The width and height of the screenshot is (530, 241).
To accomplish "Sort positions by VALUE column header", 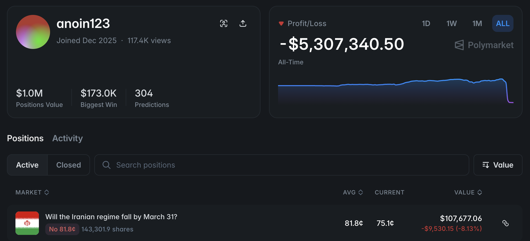I will (468, 192).
